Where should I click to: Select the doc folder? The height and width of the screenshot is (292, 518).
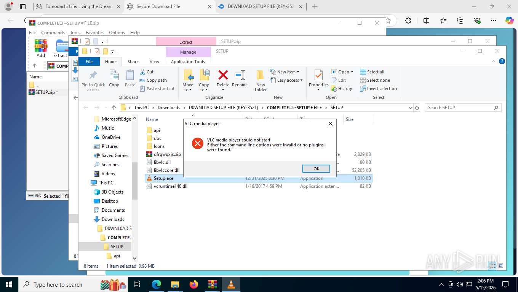pos(158,138)
